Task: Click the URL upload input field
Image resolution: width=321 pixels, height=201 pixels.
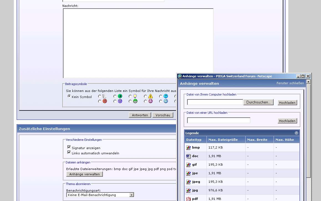Action: pyautogui.click(x=218, y=120)
